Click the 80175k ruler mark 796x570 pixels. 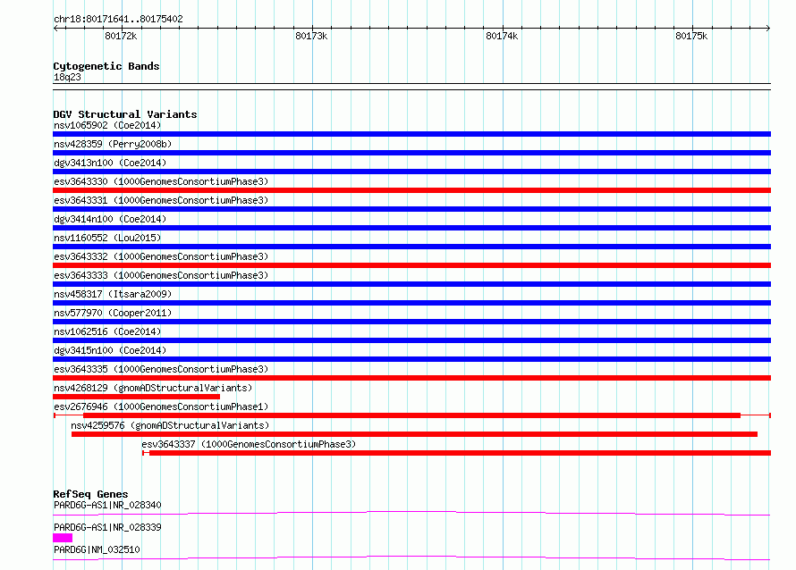click(691, 36)
